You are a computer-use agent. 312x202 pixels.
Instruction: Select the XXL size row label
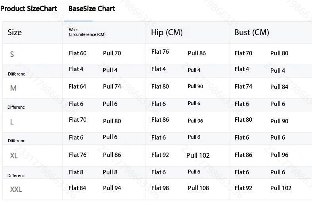click(16, 189)
